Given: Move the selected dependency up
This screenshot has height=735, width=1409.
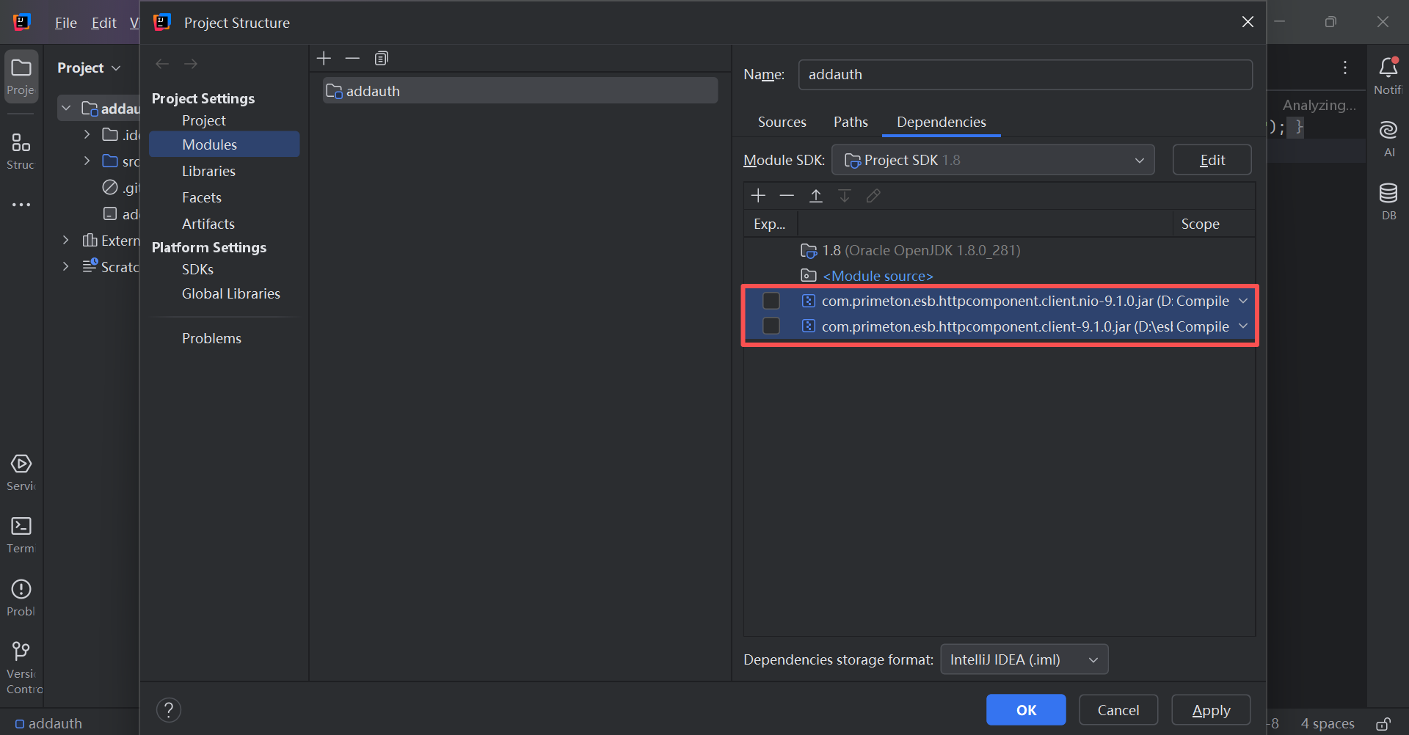Looking at the screenshot, I should coord(815,196).
